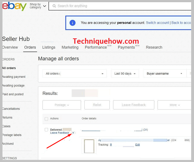Click Edit link beside tracking
This screenshot has height=162, width=194.
coord(138,145)
